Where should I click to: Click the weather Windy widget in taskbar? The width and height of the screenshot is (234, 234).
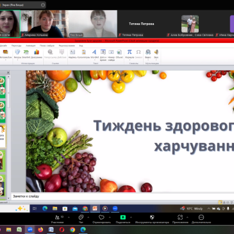[192, 208]
